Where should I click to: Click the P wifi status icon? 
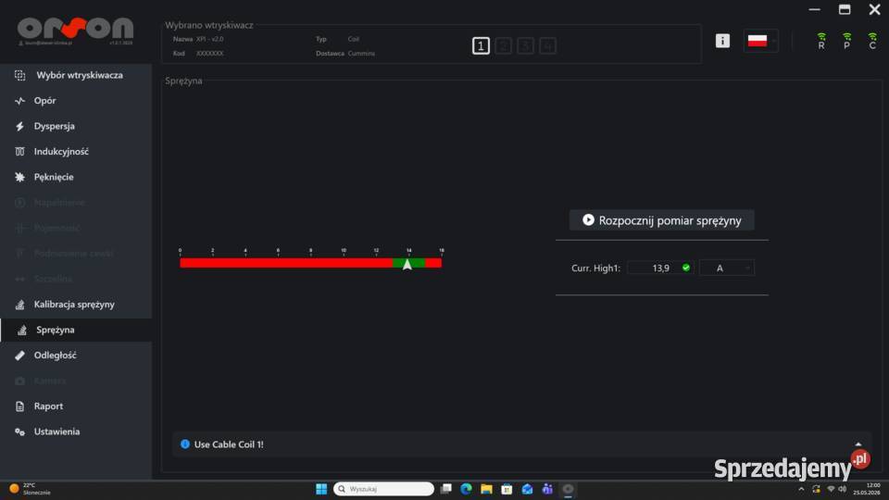(x=846, y=41)
